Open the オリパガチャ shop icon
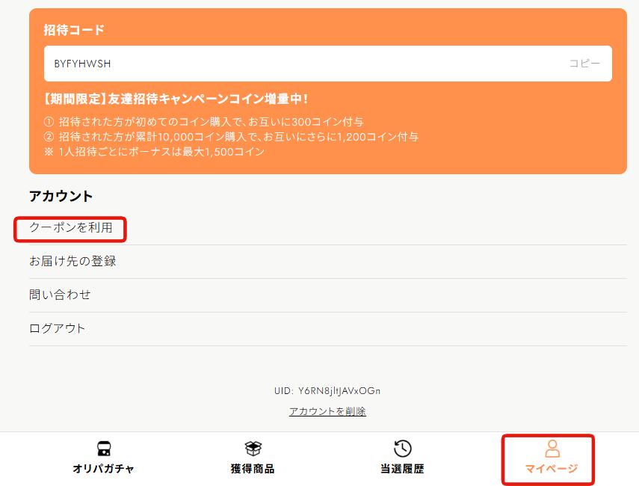 tap(104, 448)
